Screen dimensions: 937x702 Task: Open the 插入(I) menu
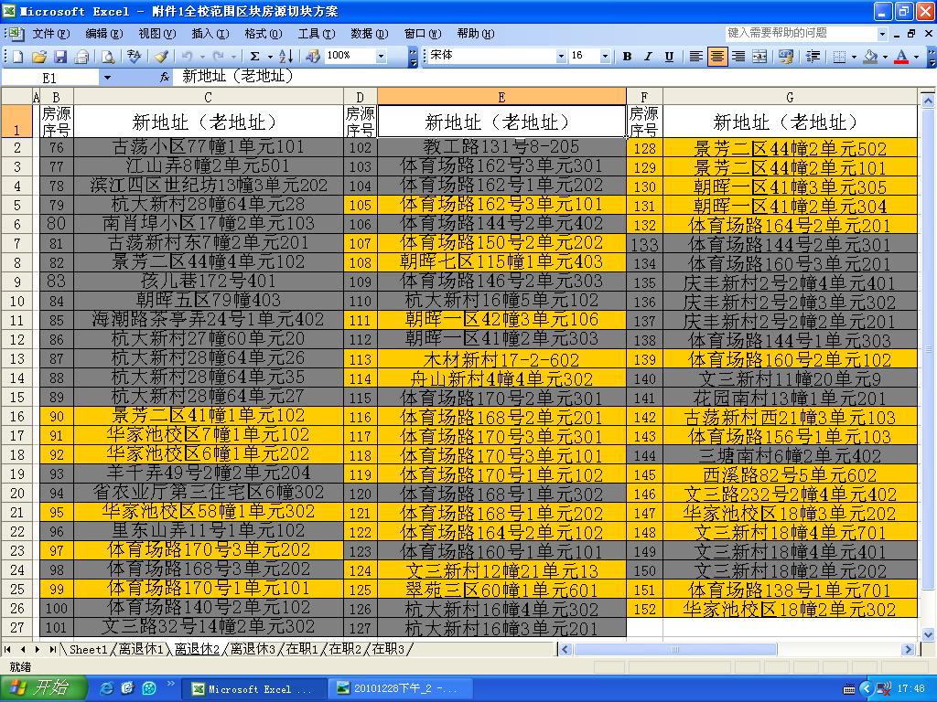[210, 34]
